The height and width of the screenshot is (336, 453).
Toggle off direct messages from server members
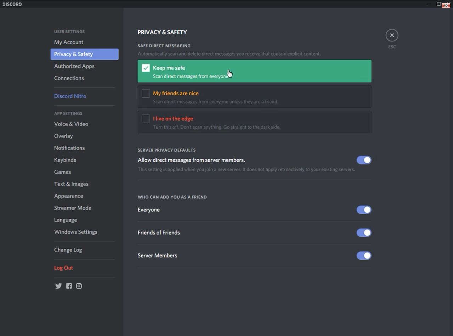coord(364,160)
